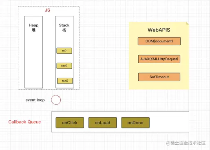Click the AJAX(XMLHttpRequst) box
Screen dimensions: 210x150
pyautogui.click(x=159, y=59)
